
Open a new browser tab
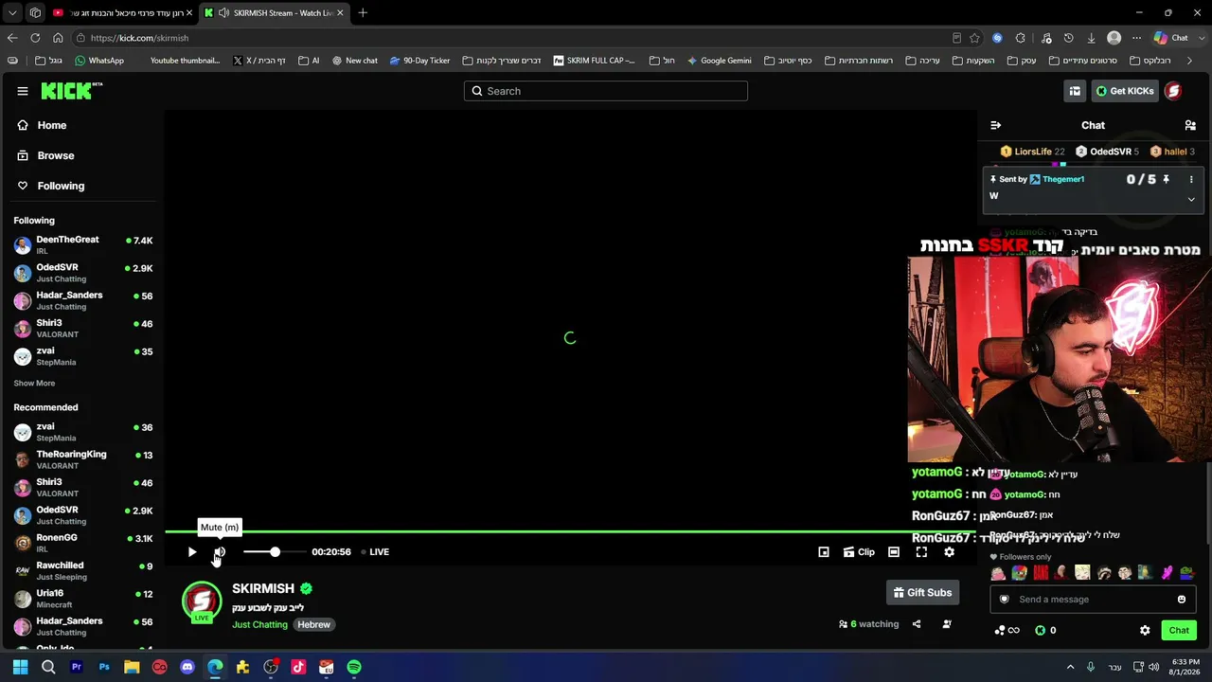pyautogui.click(x=363, y=13)
